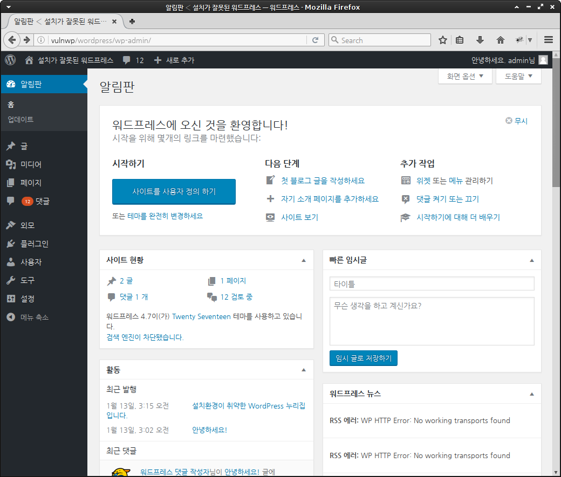This screenshot has width=561, height=477.
Task: Click the URL address bar
Action: (x=177, y=40)
